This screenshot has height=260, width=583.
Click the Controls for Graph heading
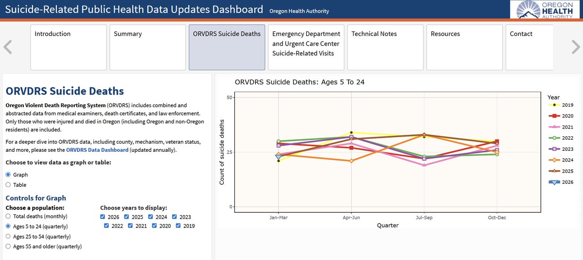point(35,198)
